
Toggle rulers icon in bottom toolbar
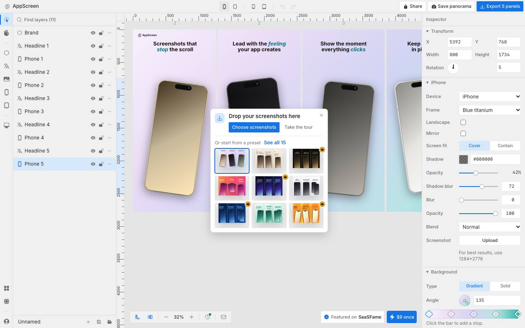137,317
